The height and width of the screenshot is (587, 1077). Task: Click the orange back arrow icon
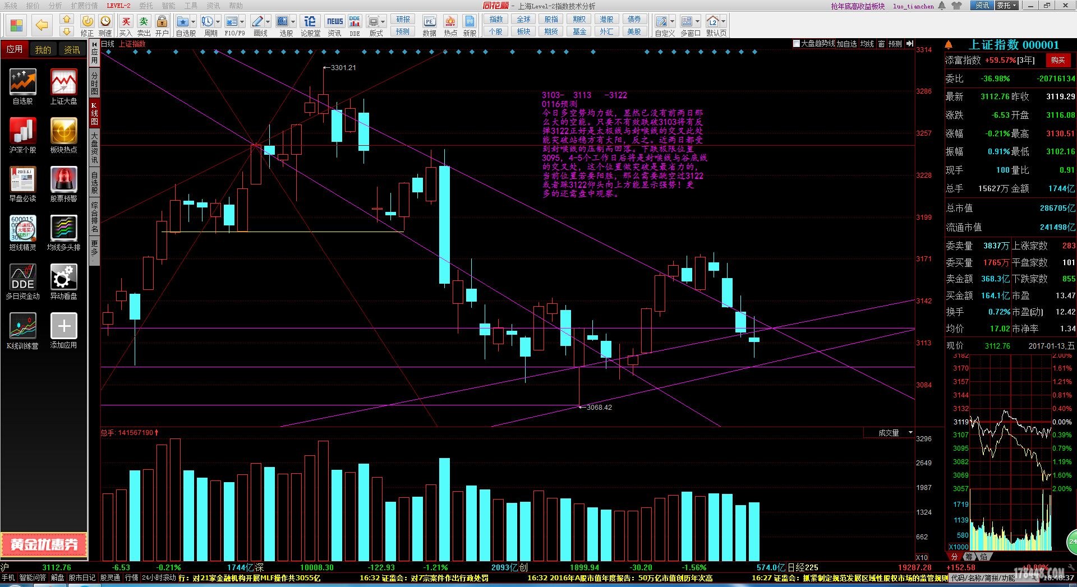42,25
